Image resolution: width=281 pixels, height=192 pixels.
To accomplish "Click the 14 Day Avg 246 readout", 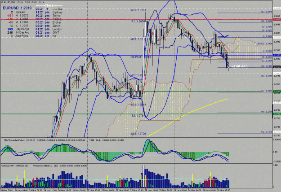I will [x=18, y=33].
